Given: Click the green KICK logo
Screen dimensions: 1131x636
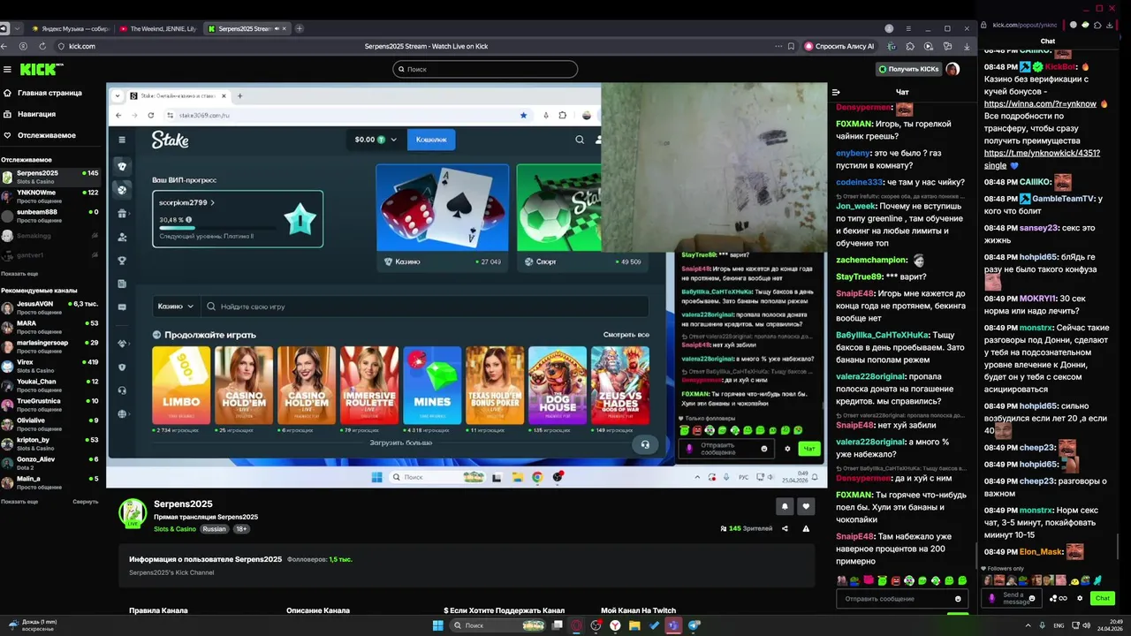Looking at the screenshot, I should pyautogui.click(x=41, y=69).
